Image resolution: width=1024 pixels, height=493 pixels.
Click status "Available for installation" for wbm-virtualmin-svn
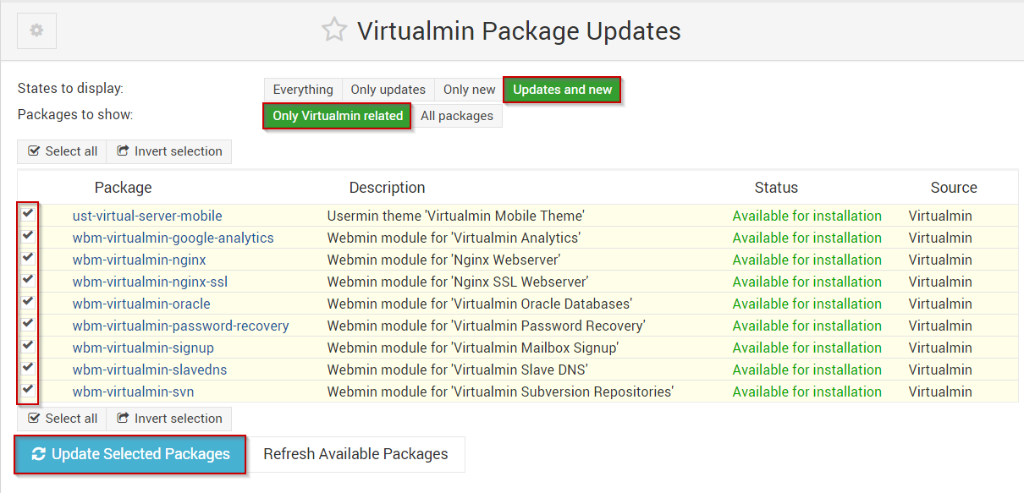[807, 392]
